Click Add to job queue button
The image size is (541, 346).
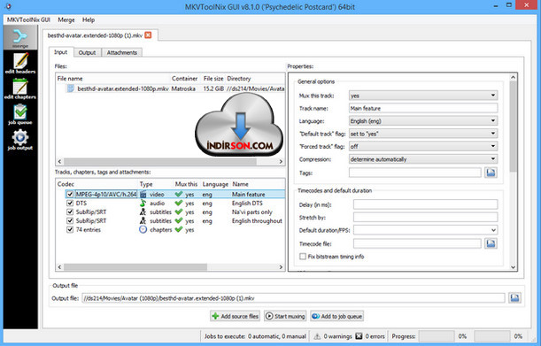[x=336, y=316]
